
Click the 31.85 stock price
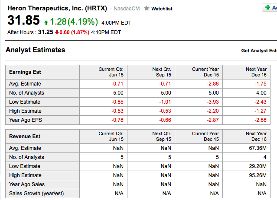tap(23, 20)
